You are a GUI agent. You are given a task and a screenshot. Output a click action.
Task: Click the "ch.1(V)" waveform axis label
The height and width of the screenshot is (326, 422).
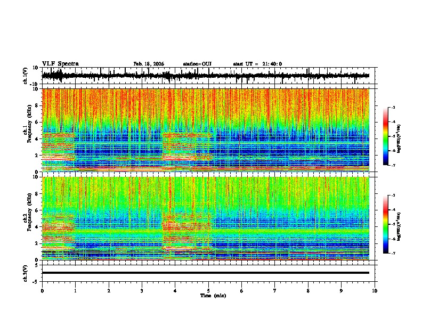click(x=26, y=76)
